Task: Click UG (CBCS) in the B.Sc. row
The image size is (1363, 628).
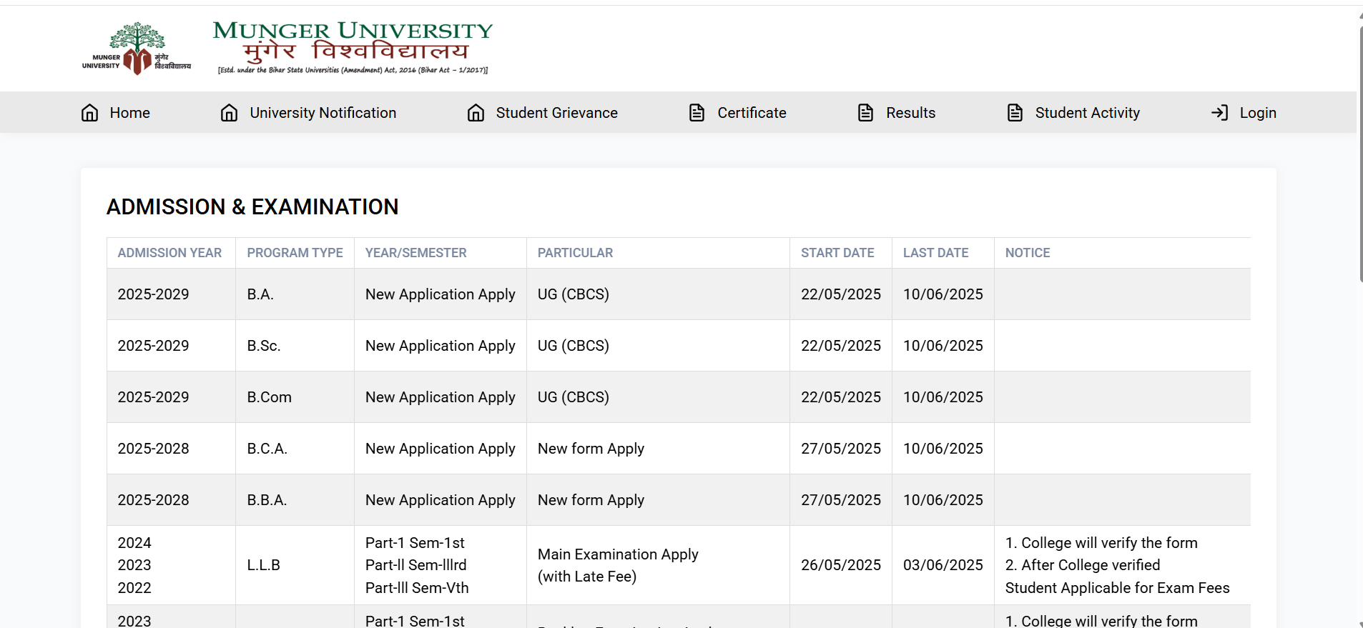Action: tap(574, 346)
